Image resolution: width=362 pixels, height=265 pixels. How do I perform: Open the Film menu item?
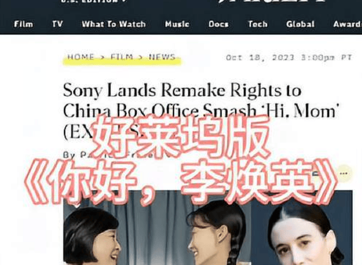click(23, 24)
